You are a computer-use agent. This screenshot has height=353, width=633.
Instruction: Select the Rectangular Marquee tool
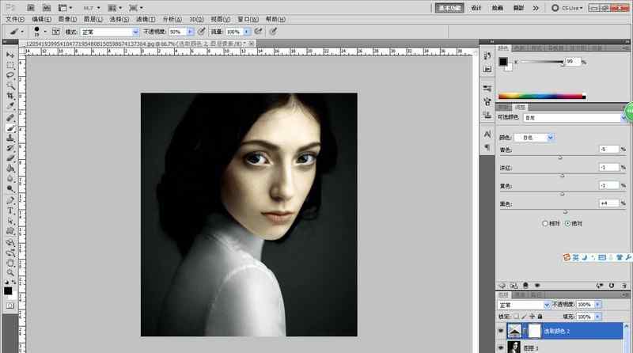[10, 65]
